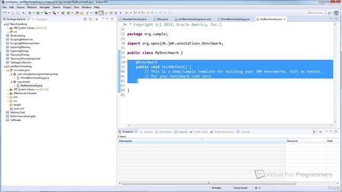Expand the bin folder node
The image size is (342, 192).
click(x=8, y=97)
